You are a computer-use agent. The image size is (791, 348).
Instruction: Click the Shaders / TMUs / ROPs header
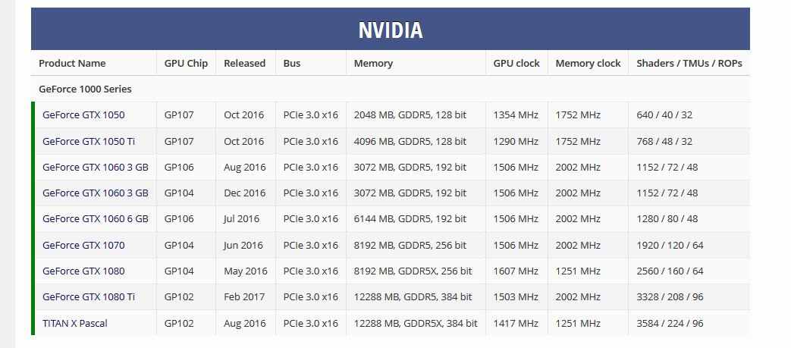point(689,63)
